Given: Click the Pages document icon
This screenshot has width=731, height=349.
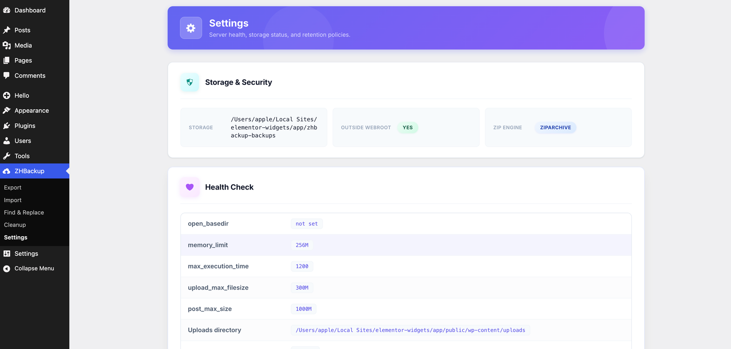Looking at the screenshot, I should 7,60.
